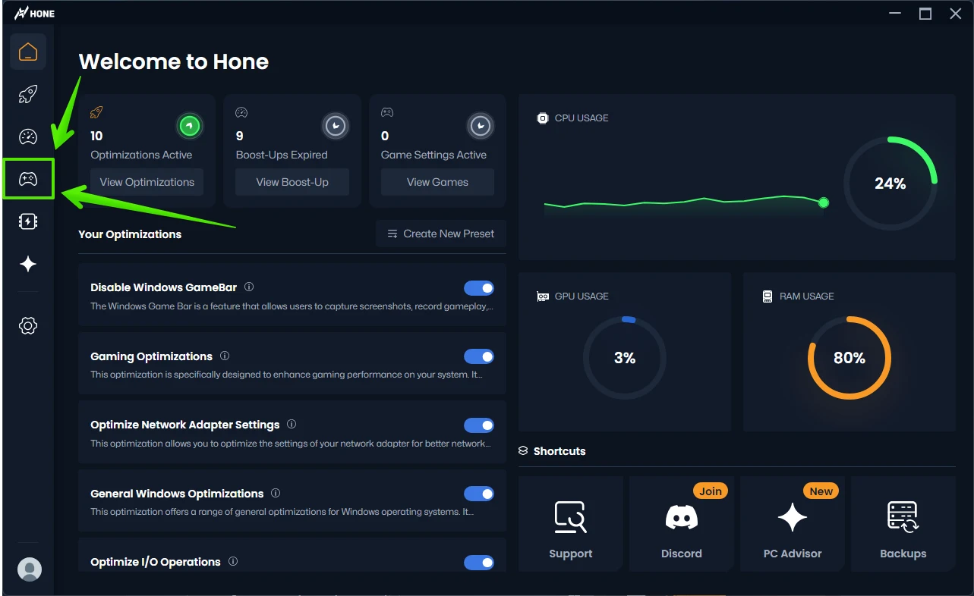Viewport: 974px width, 596px height.
Task: Open the chip hardware sidebar icon
Action: pyautogui.click(x=28, y=221)
